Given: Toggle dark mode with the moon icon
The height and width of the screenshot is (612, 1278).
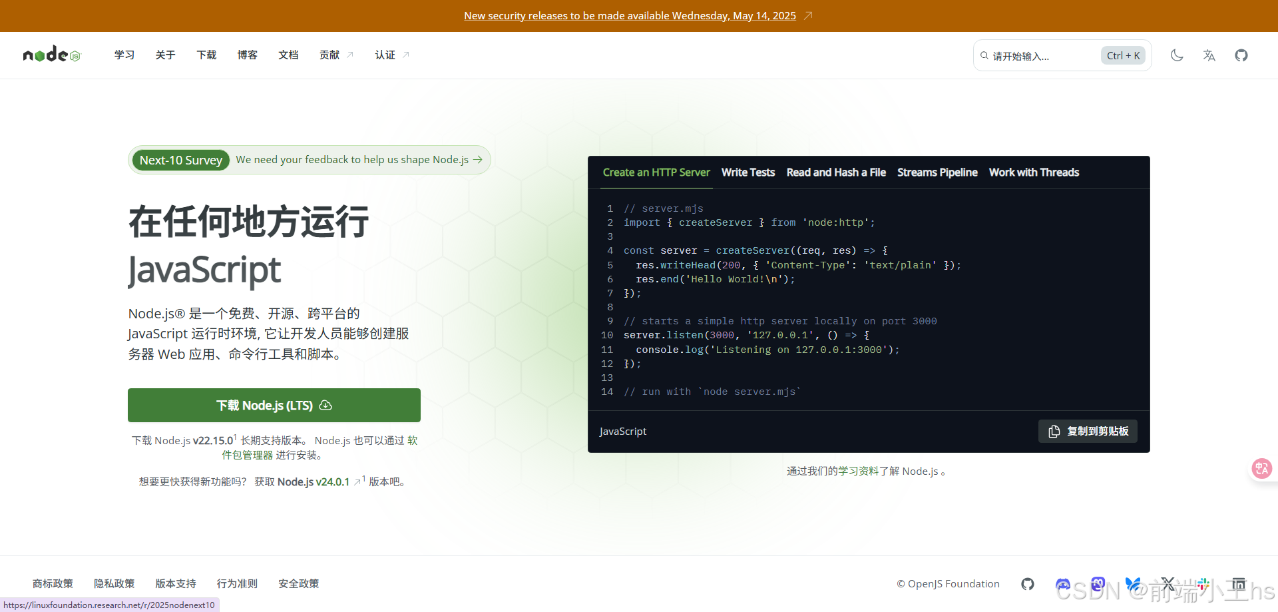Looking at the screenshot, I should [x=1177, y=55].
